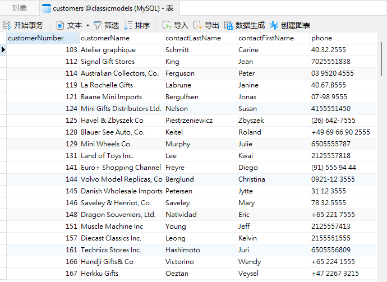This screenshot has height=282, width=387.
Task: Click the phone cell '+49 69 66 90 2555'
Action: 343,132
